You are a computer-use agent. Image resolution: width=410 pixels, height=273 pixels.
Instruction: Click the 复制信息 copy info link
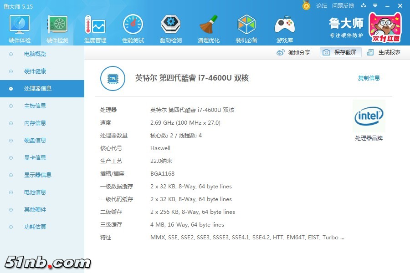coord(369,78)
